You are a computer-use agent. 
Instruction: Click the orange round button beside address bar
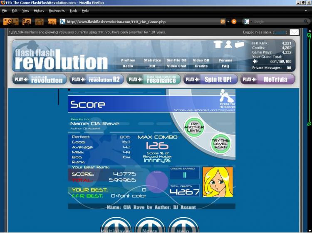click(x=234, y=22)
